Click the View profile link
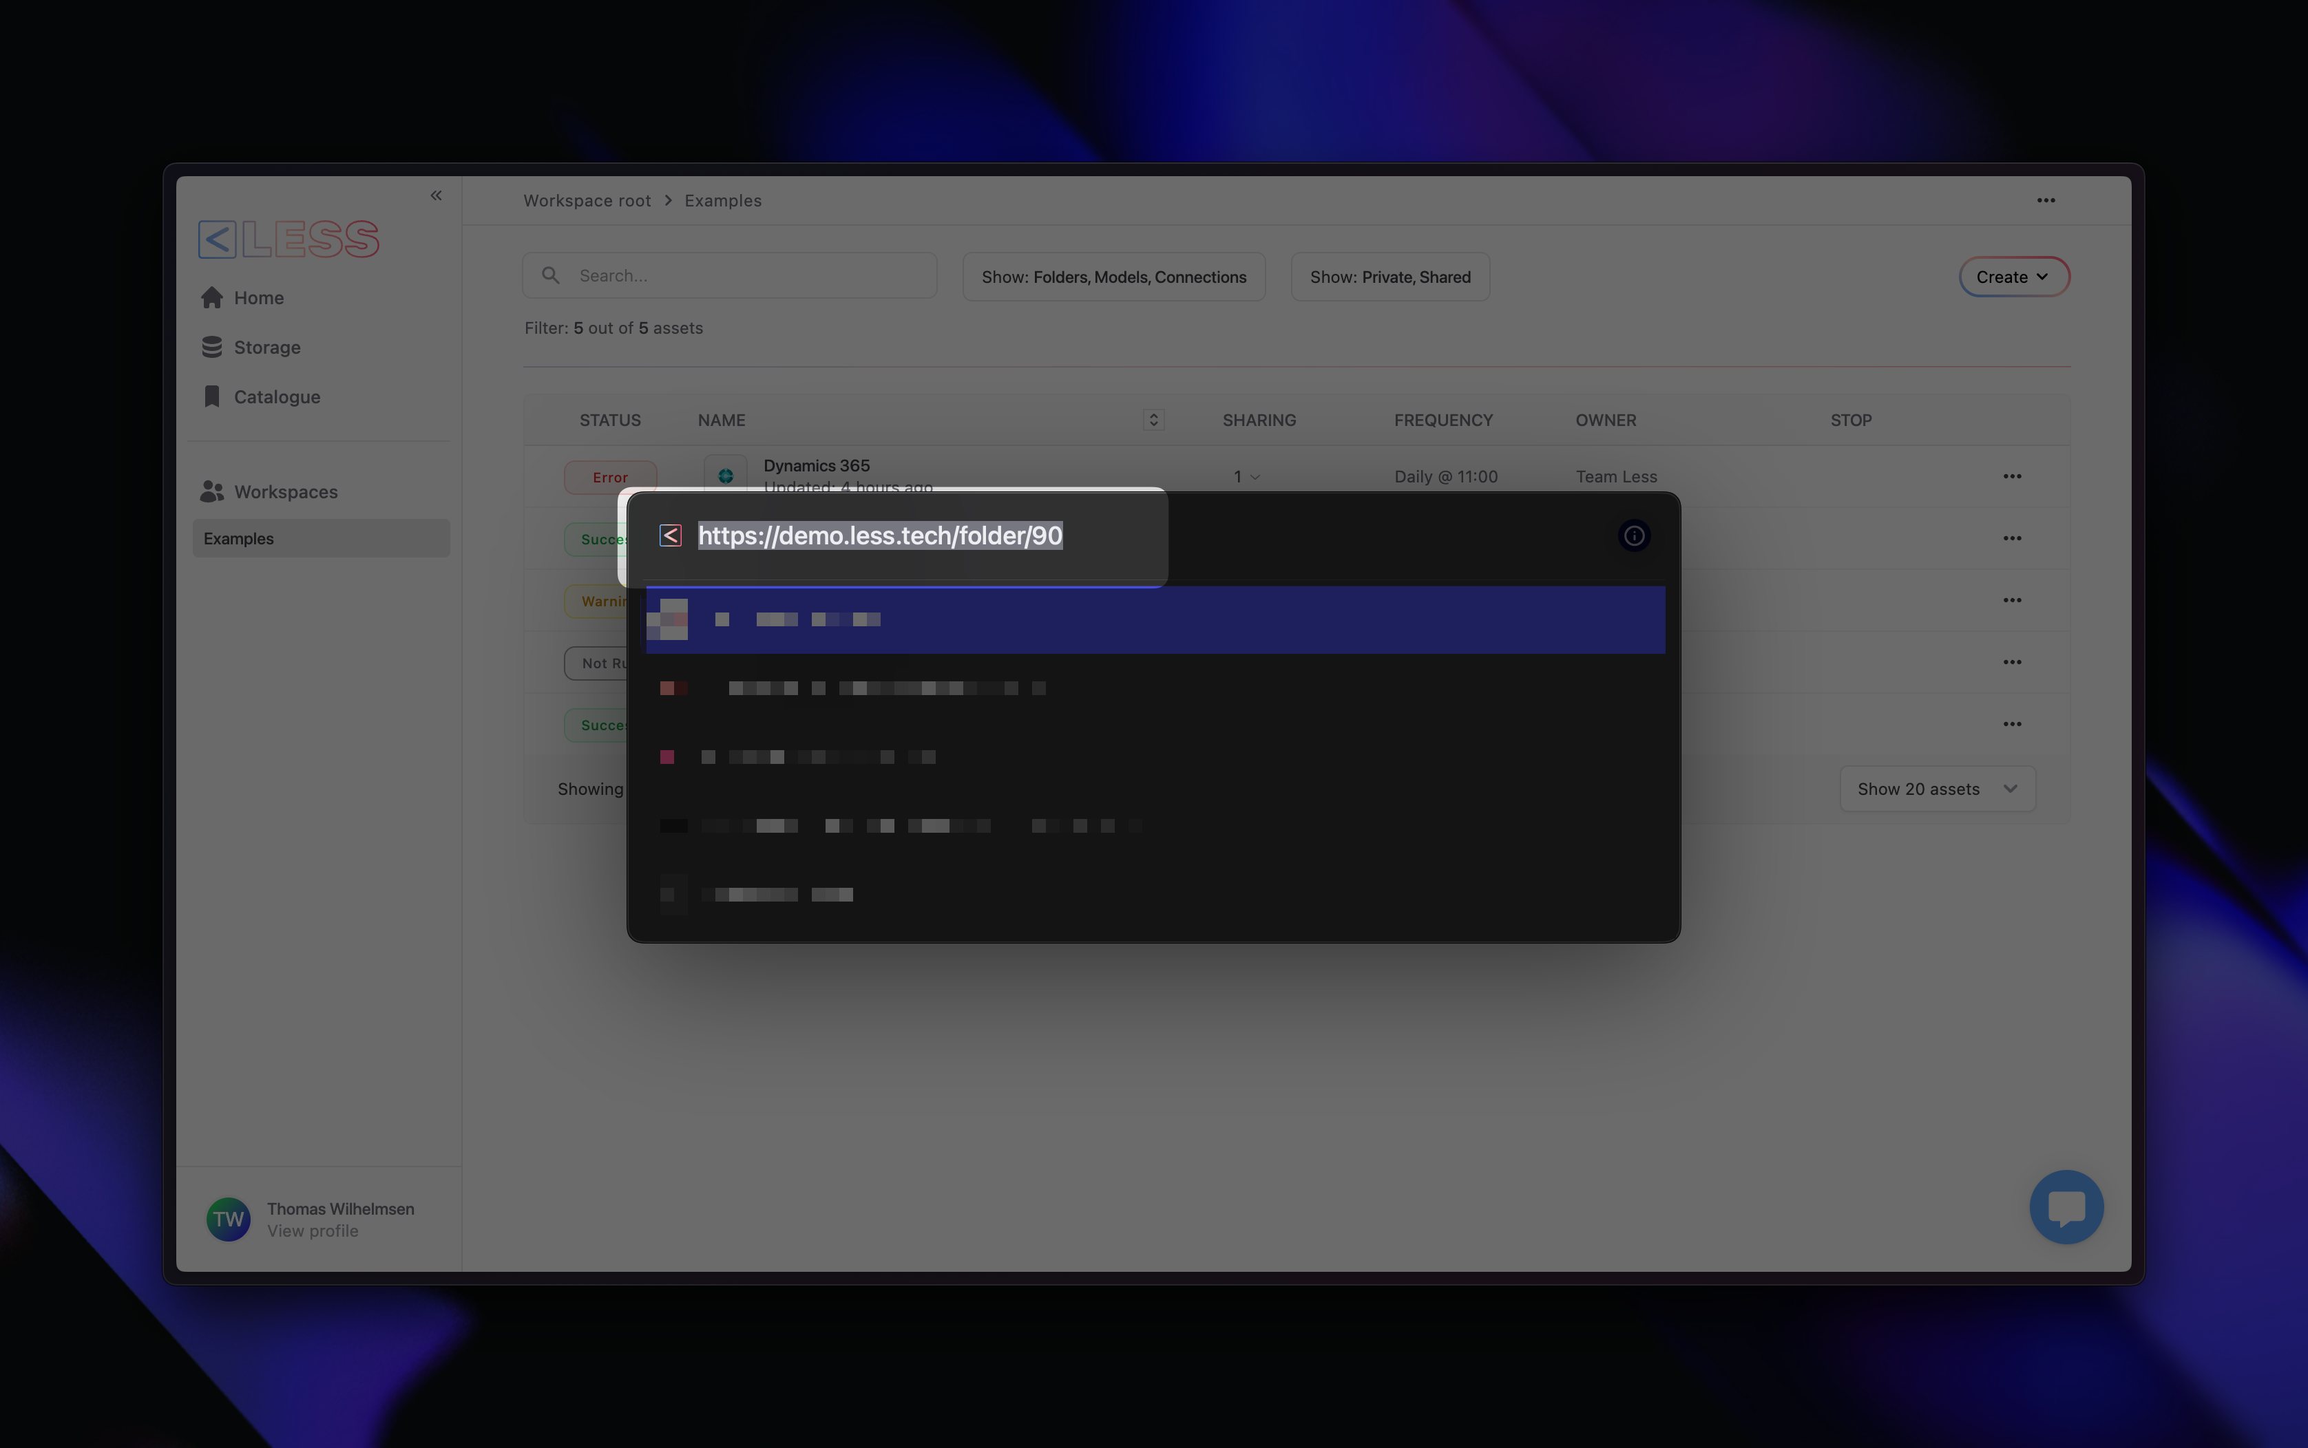Viewport: 2308px width, 1448px height. coord(313,1232)
